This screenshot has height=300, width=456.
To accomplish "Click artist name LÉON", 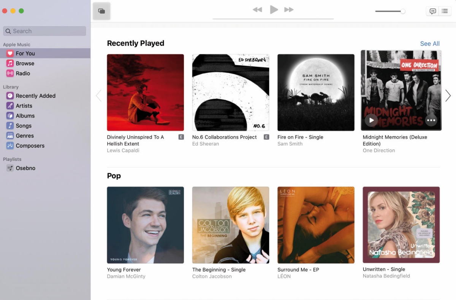I will click(284, 276).
